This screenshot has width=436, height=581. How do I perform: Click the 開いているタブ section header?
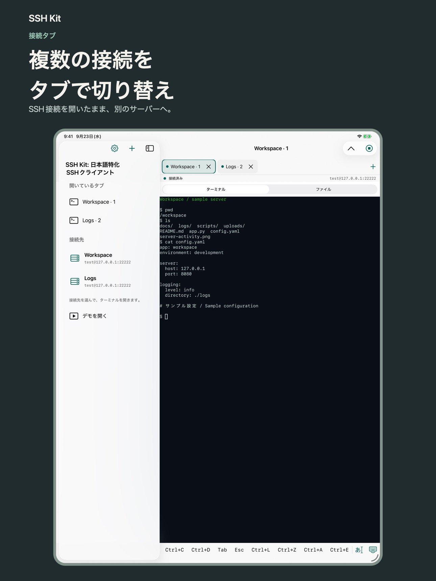pyautogui.click(x=87, y=185)
